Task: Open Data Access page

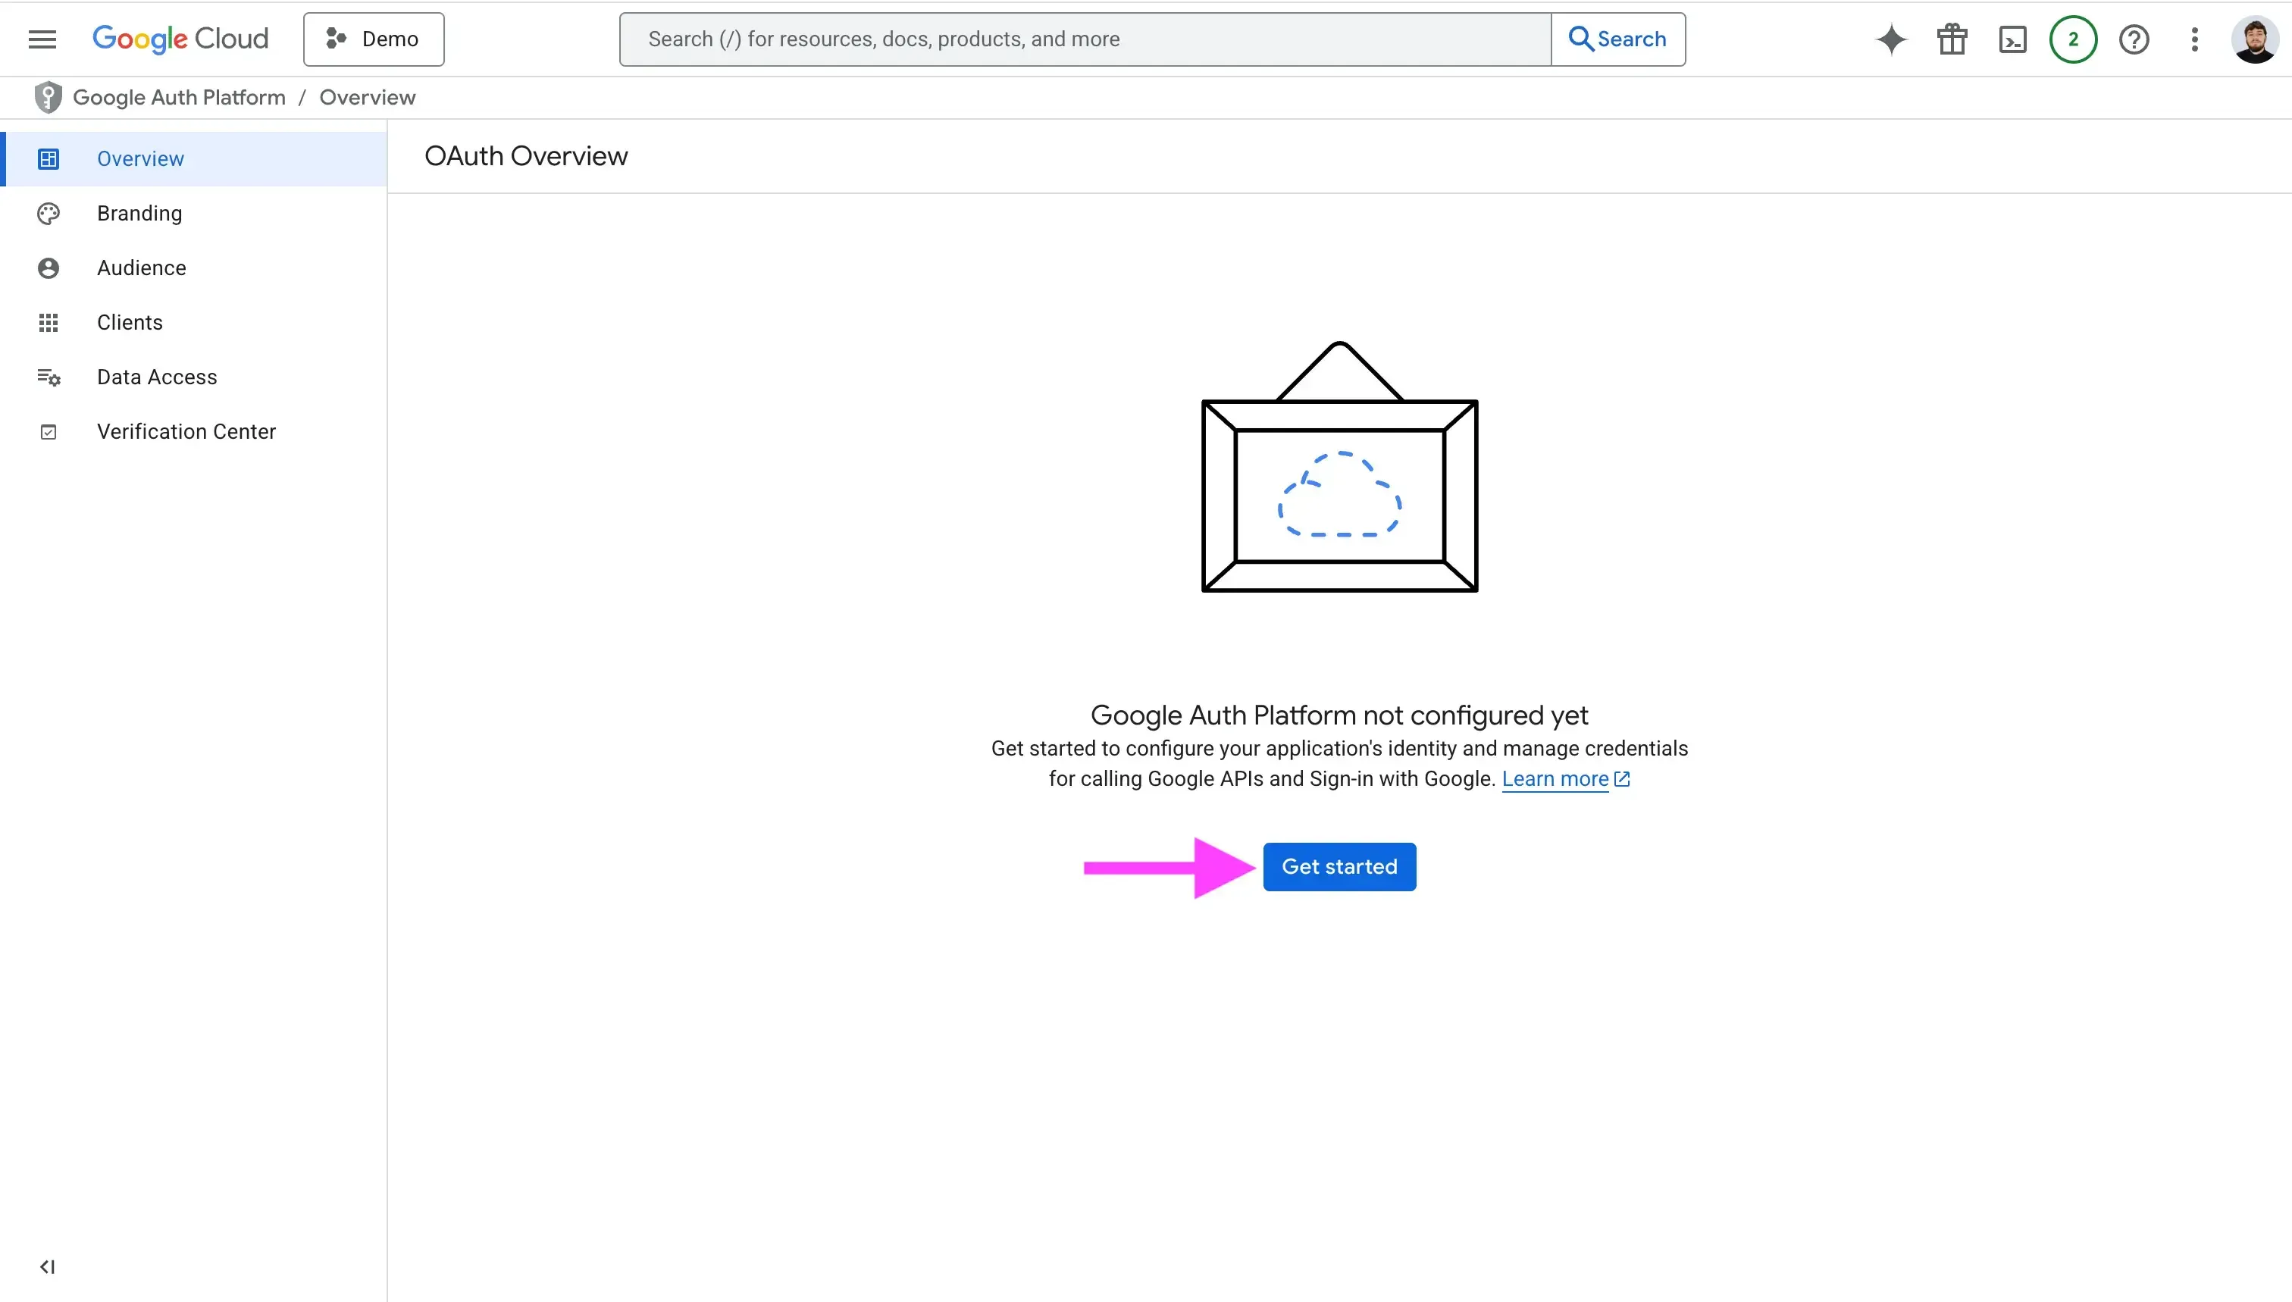Action: click(156, 377)
